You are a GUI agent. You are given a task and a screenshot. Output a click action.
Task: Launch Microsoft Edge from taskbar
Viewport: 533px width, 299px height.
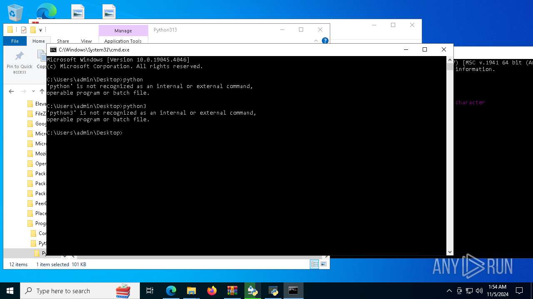point(171,291)
